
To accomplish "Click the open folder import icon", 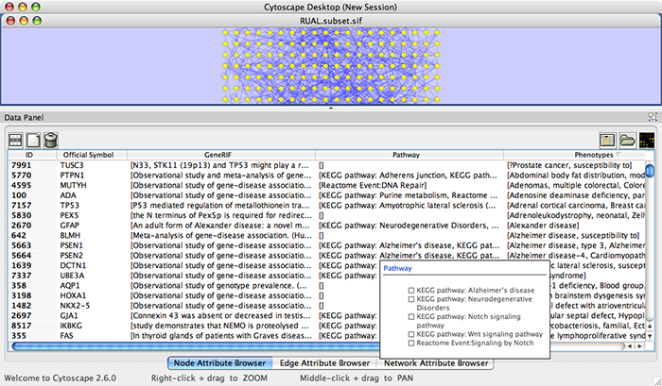I will pos(628,140).
